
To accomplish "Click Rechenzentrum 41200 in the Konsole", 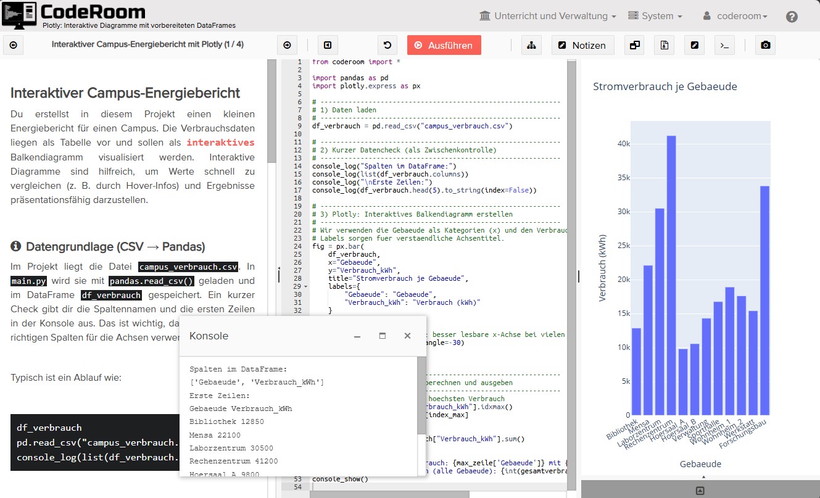I will pos(234,462).
